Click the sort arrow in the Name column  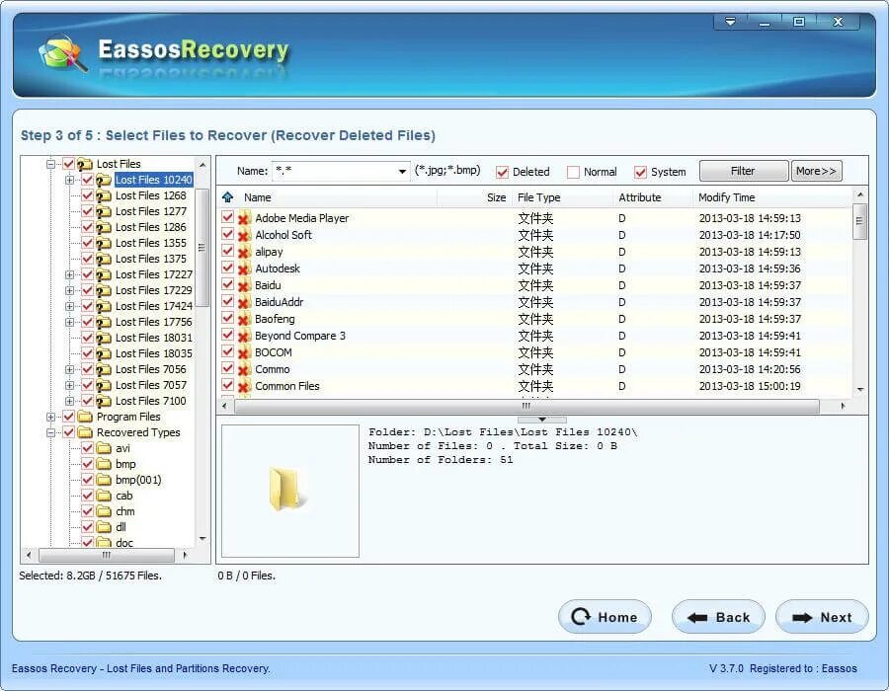pos(230,196)
